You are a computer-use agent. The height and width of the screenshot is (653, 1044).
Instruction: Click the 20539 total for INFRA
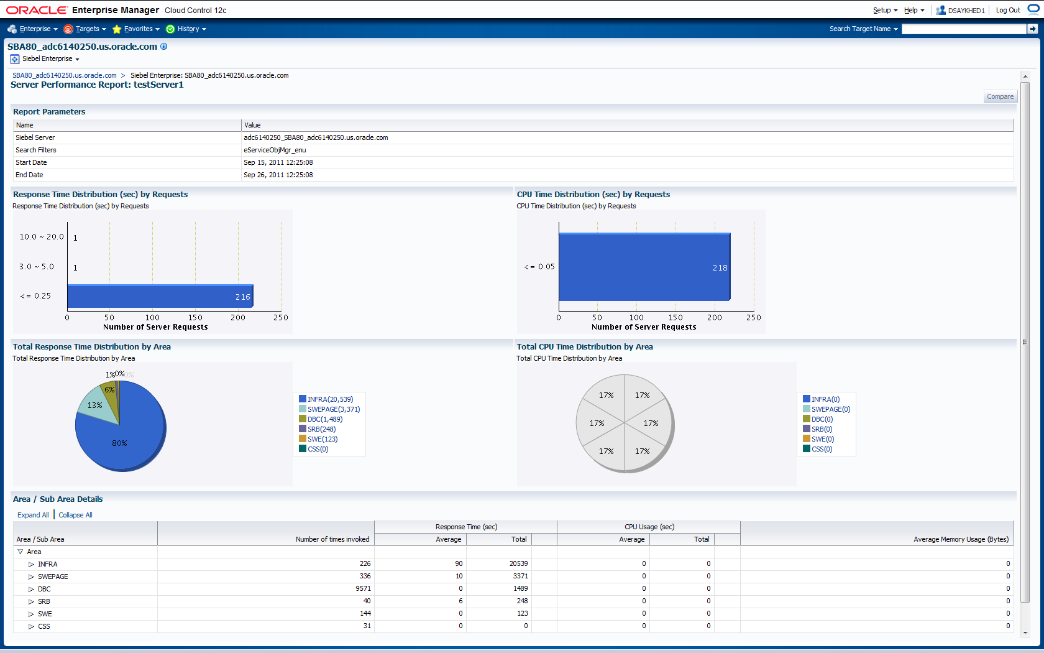(x=518, y=563)
